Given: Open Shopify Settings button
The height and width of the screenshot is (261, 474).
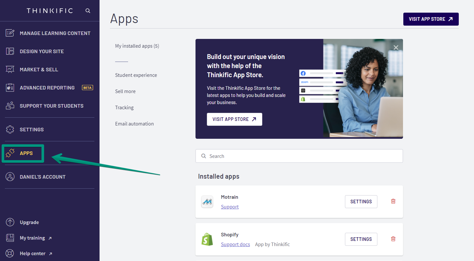Looking at the screenshot, I should (361, 239).
